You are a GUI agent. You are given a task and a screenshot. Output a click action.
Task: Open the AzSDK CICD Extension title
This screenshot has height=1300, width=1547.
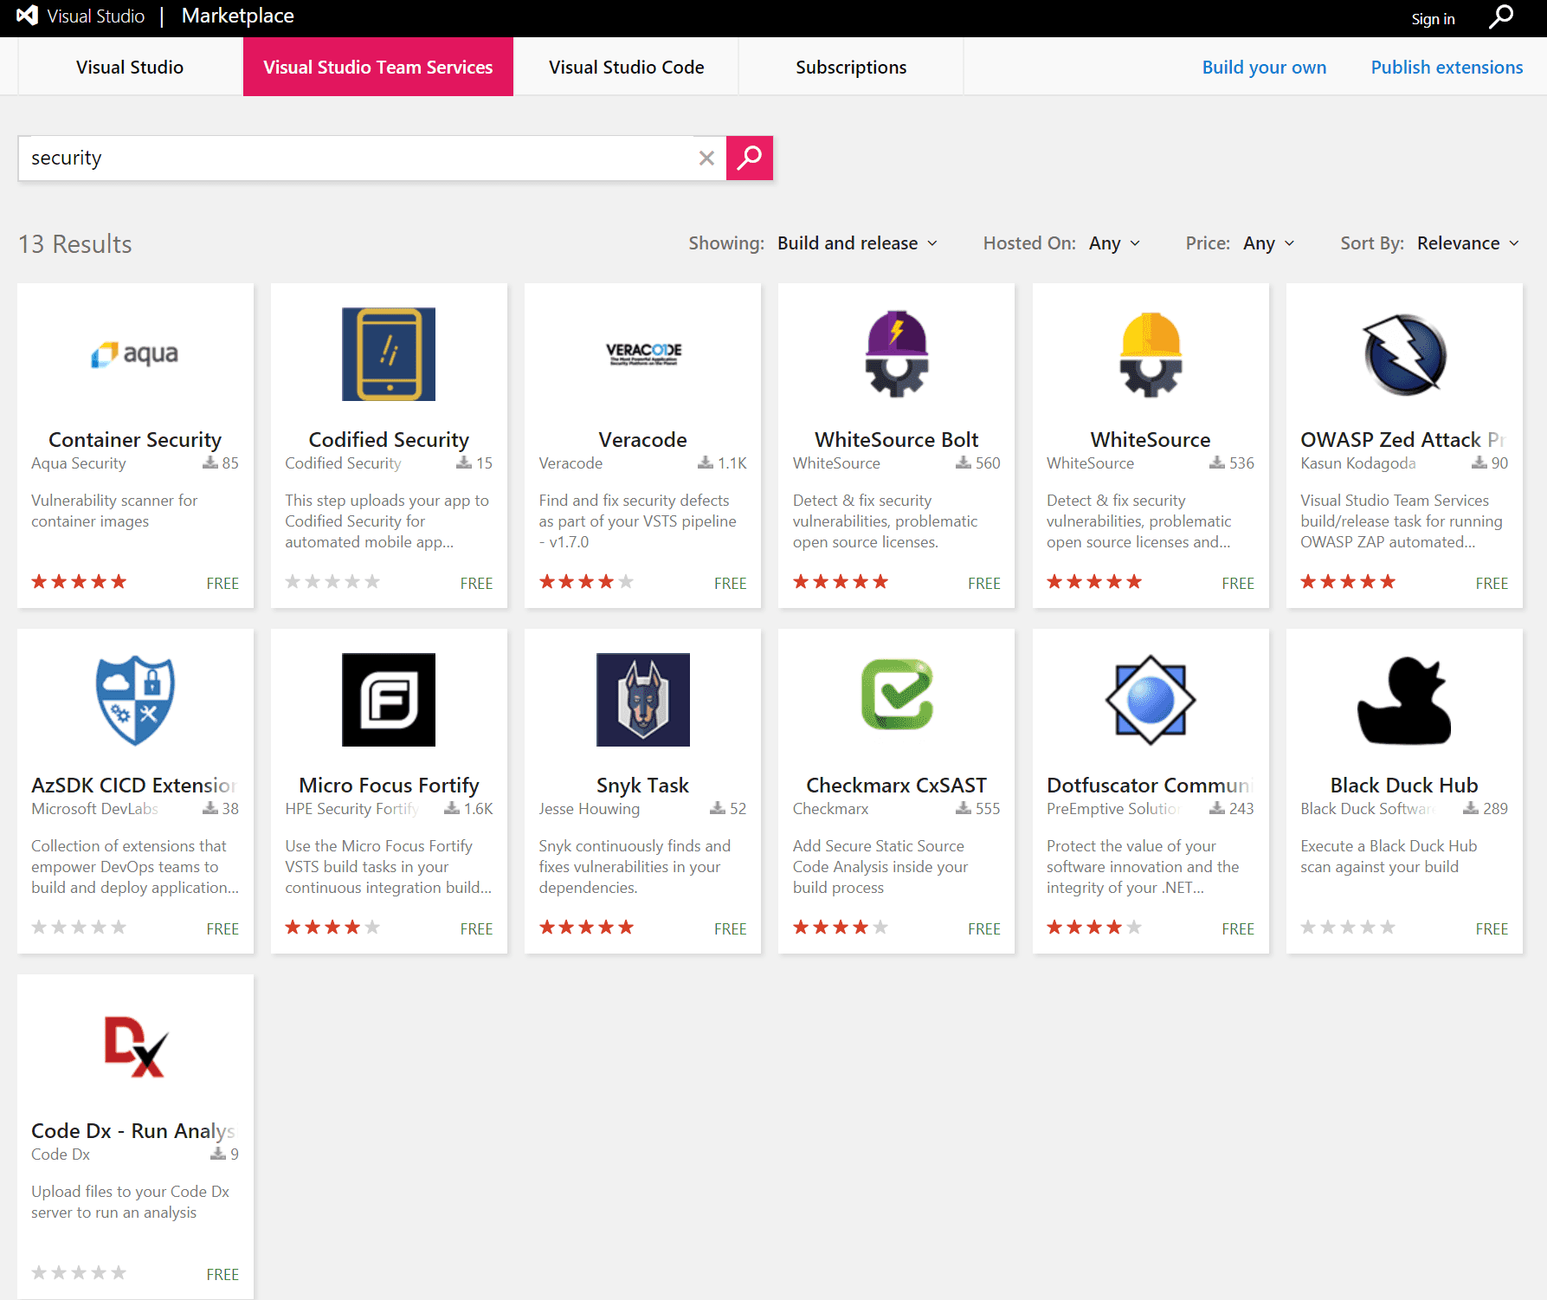click(134, 785)
